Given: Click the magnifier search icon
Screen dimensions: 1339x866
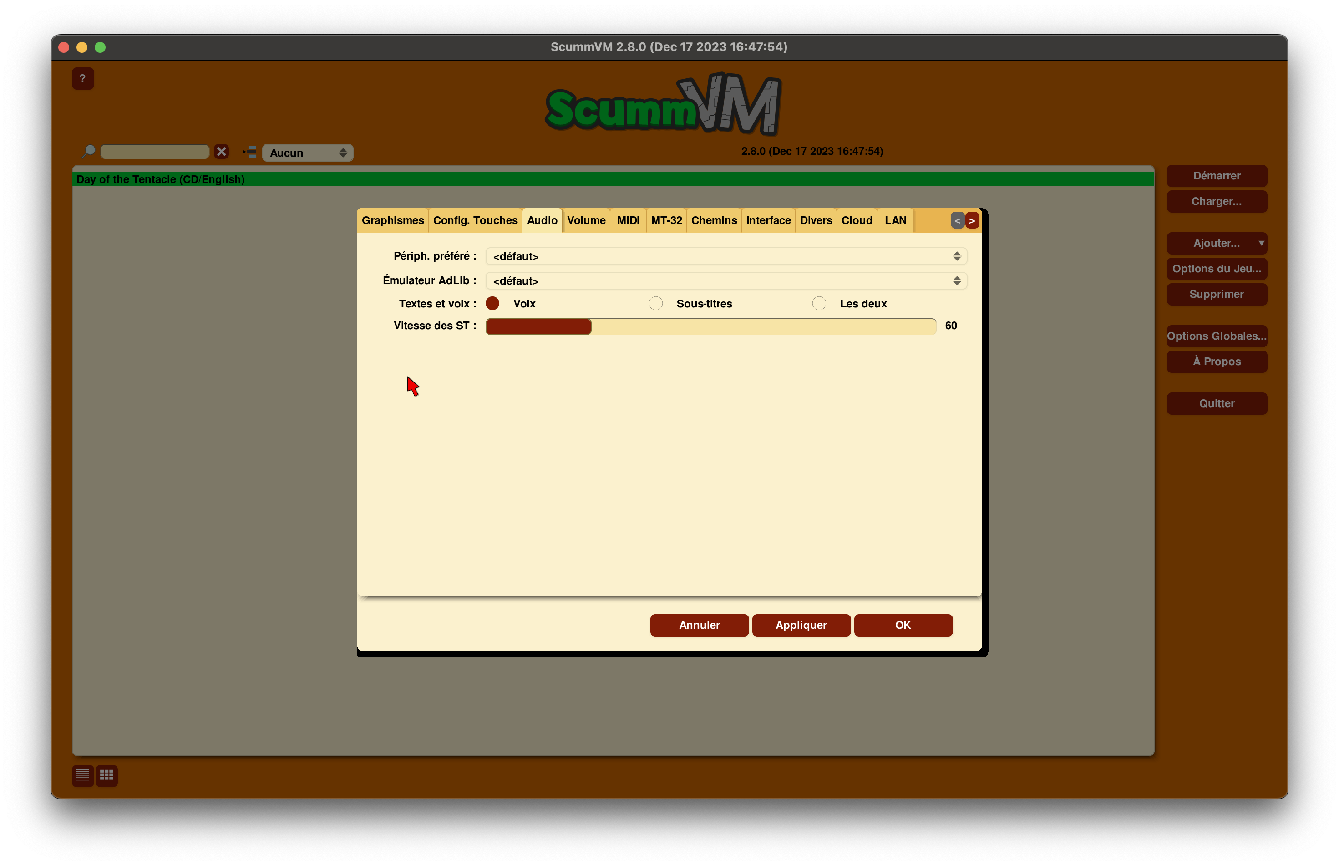Looking at the screenshot, I should [88, 151].
